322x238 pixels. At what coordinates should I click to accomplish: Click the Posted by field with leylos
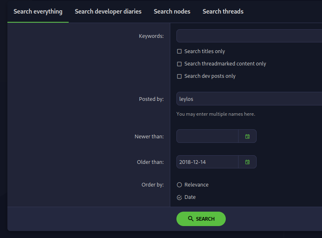click(249, 99)
